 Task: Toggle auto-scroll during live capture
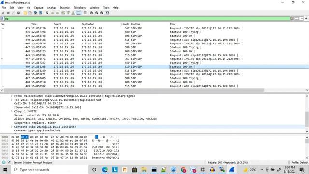click(78, 13)
